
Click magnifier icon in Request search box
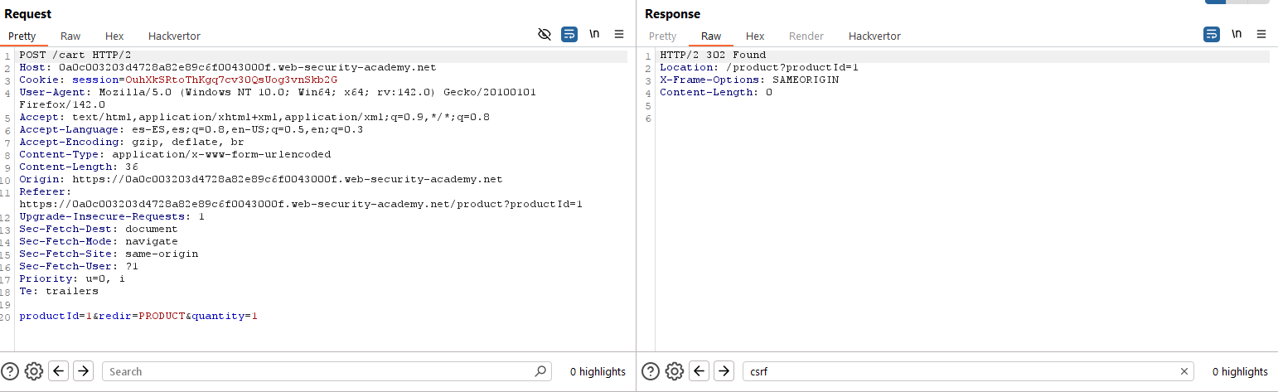(x=540, y=371)
